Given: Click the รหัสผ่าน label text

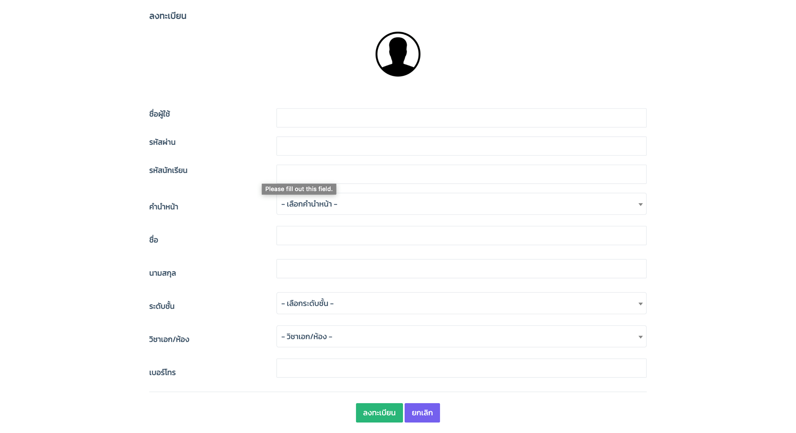Looking at the screenshot, I should pyautogui.click(x=162, y=142).
